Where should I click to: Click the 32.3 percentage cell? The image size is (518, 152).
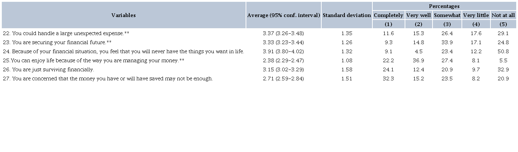[388, 79]
